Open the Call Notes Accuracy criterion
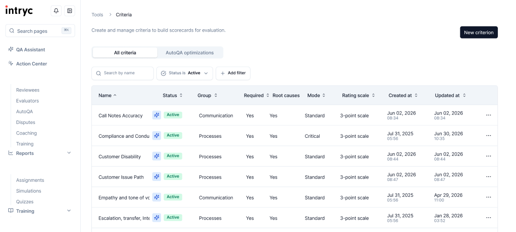This screenshot has height=232, width=516. [x=121, y=116]
